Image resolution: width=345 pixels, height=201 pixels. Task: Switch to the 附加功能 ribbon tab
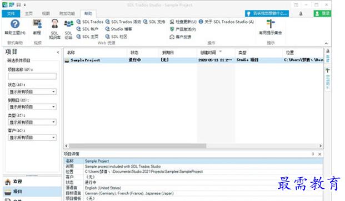pyautogui.click(x=67, y=14)
